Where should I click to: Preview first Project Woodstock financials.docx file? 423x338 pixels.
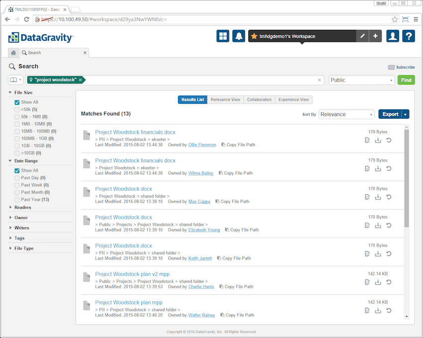(367, 140)
